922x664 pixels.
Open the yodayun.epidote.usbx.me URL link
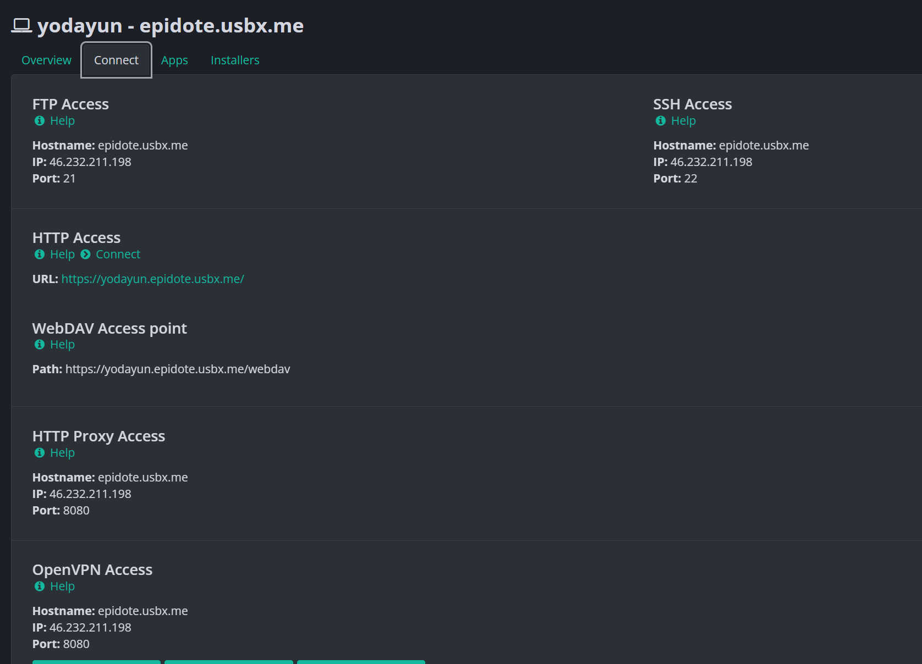click(x=152, y=279)
